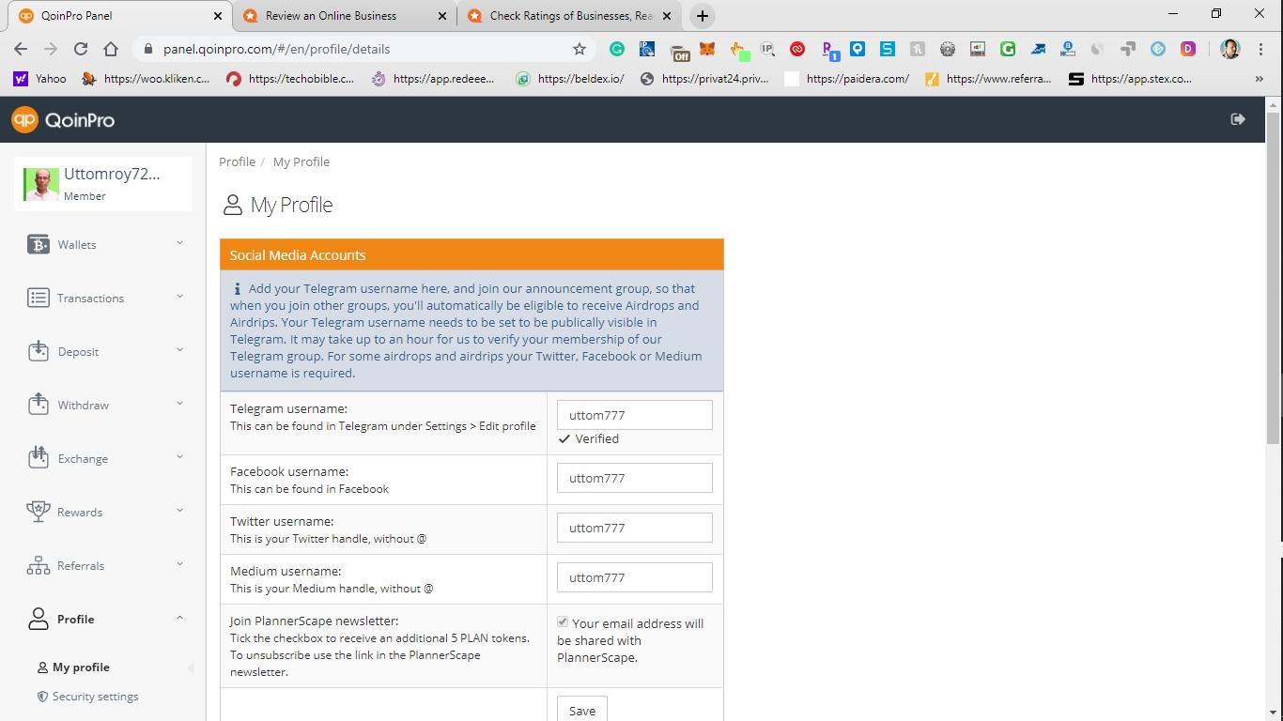Collapse the Profile sidebar section chevron

tap(179, 618)
